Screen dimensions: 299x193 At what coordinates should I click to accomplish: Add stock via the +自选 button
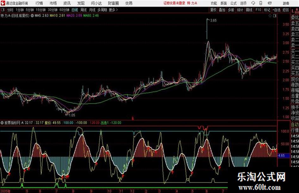[277, 10]
